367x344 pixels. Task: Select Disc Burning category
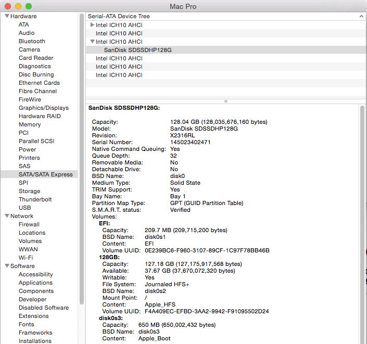click(36, 74)
